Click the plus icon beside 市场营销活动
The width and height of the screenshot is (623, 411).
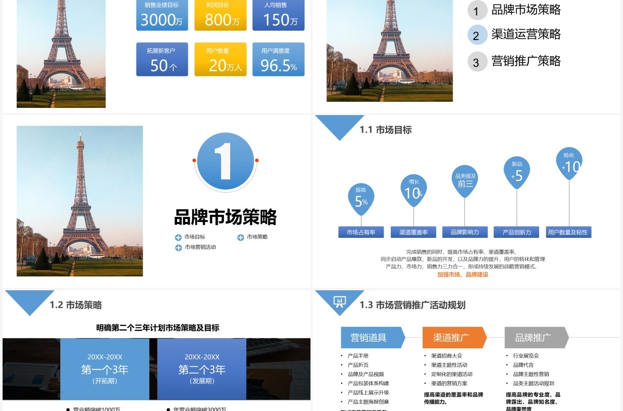coord(178,248)
